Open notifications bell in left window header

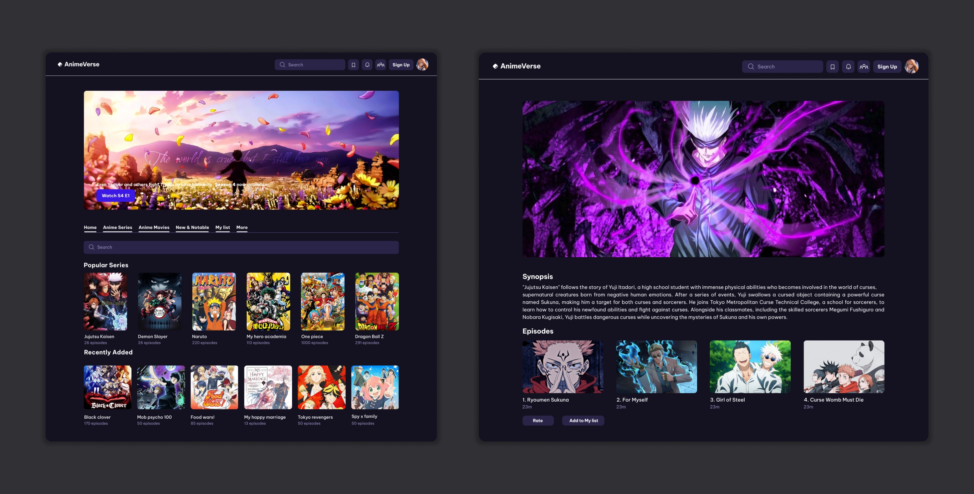coord(367,65)
